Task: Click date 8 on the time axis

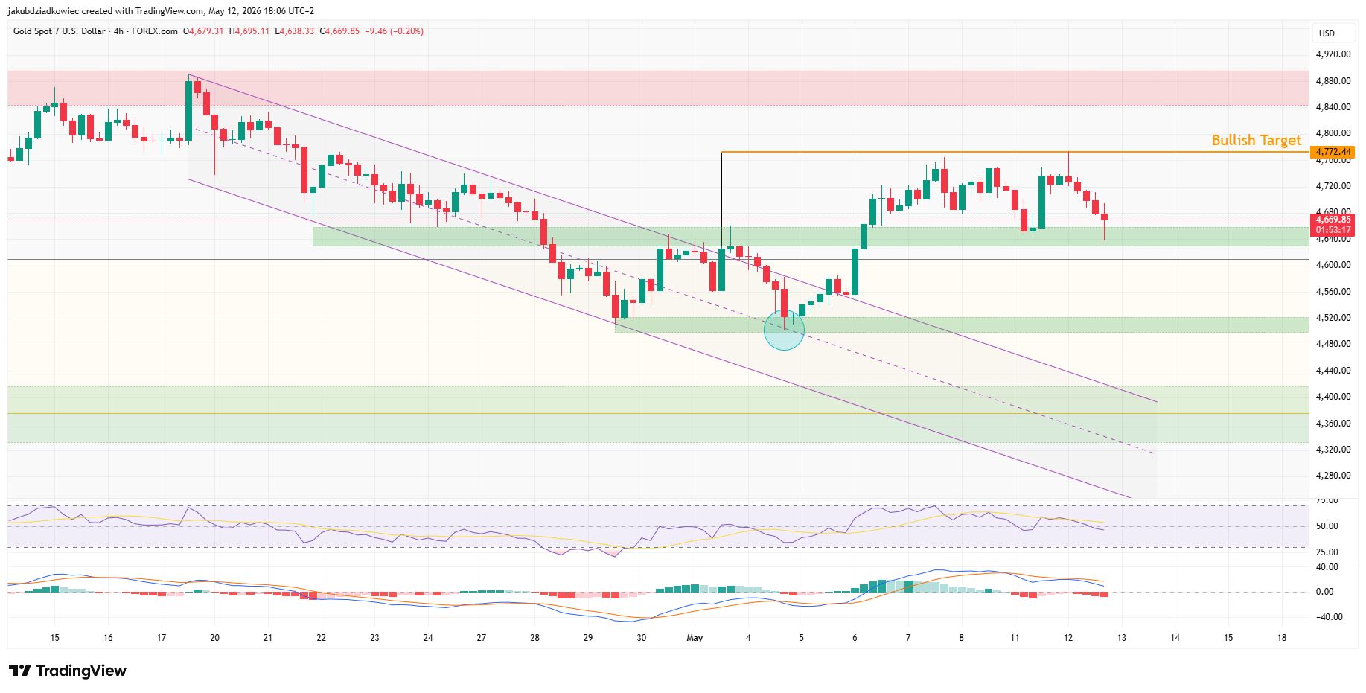Action: [961, 638]
